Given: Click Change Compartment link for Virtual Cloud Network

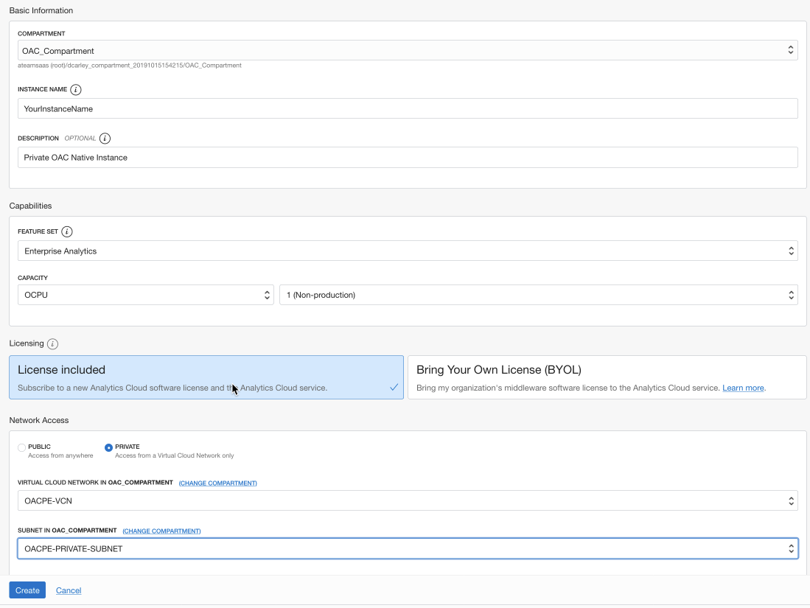Looking at the screenshot, I should coord(217,483).
